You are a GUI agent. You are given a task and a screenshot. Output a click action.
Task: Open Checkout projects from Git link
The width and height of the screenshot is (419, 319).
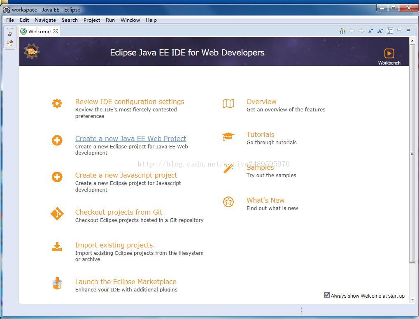coord(119,212)
